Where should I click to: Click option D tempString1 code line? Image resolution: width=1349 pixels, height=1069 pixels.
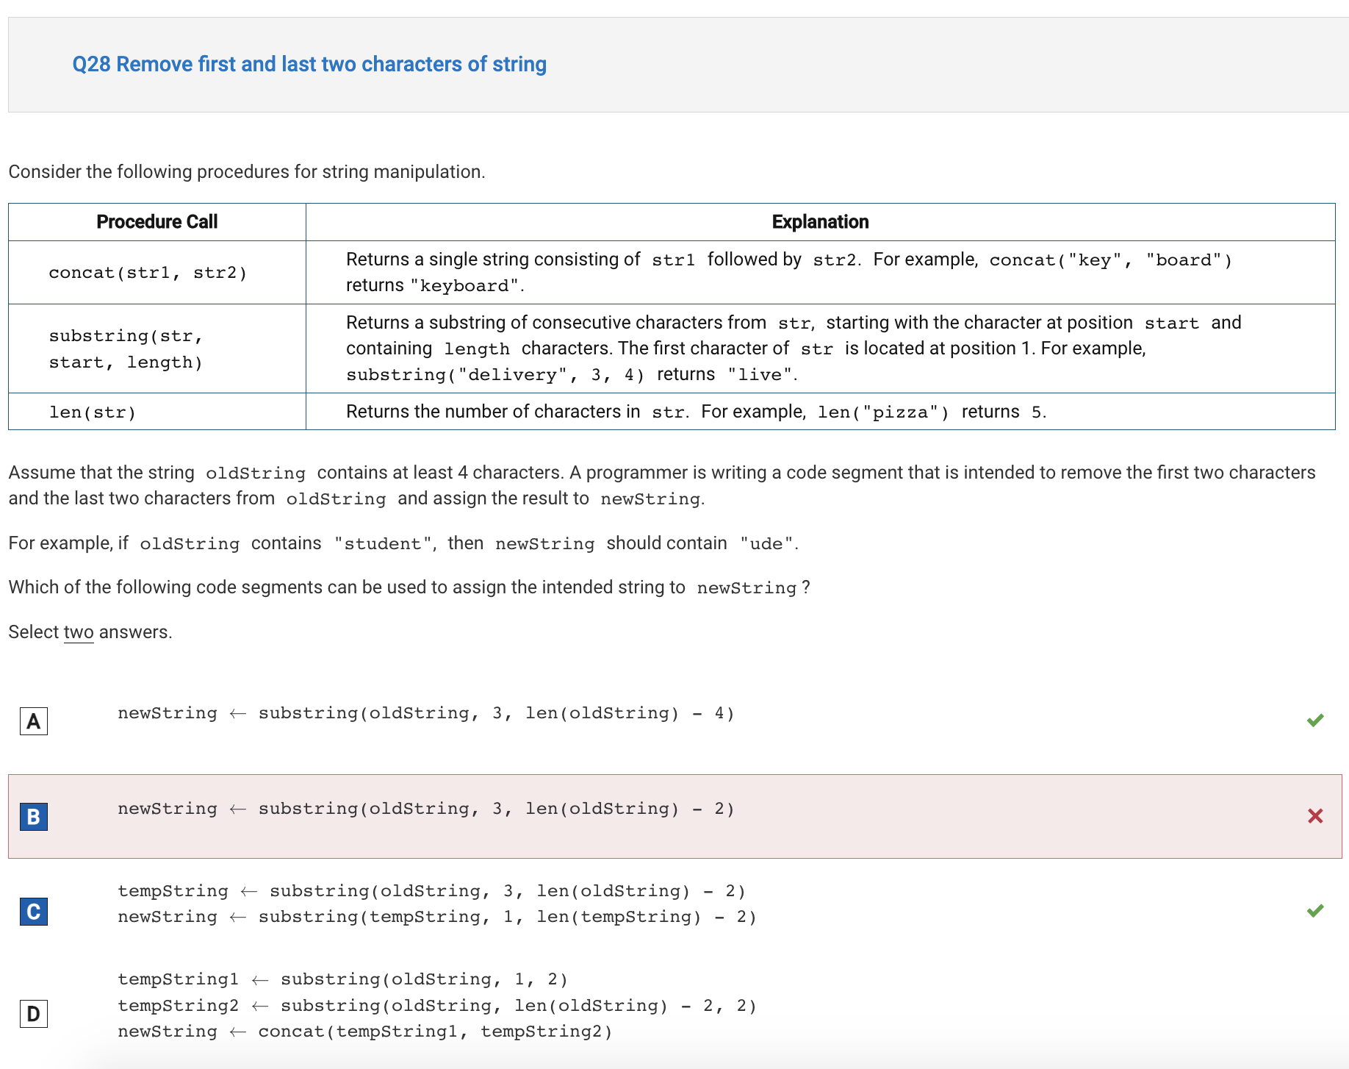343,979
